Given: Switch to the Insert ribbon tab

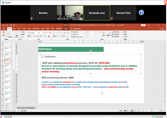Looking at the screenshot, I should click(14, 29).
